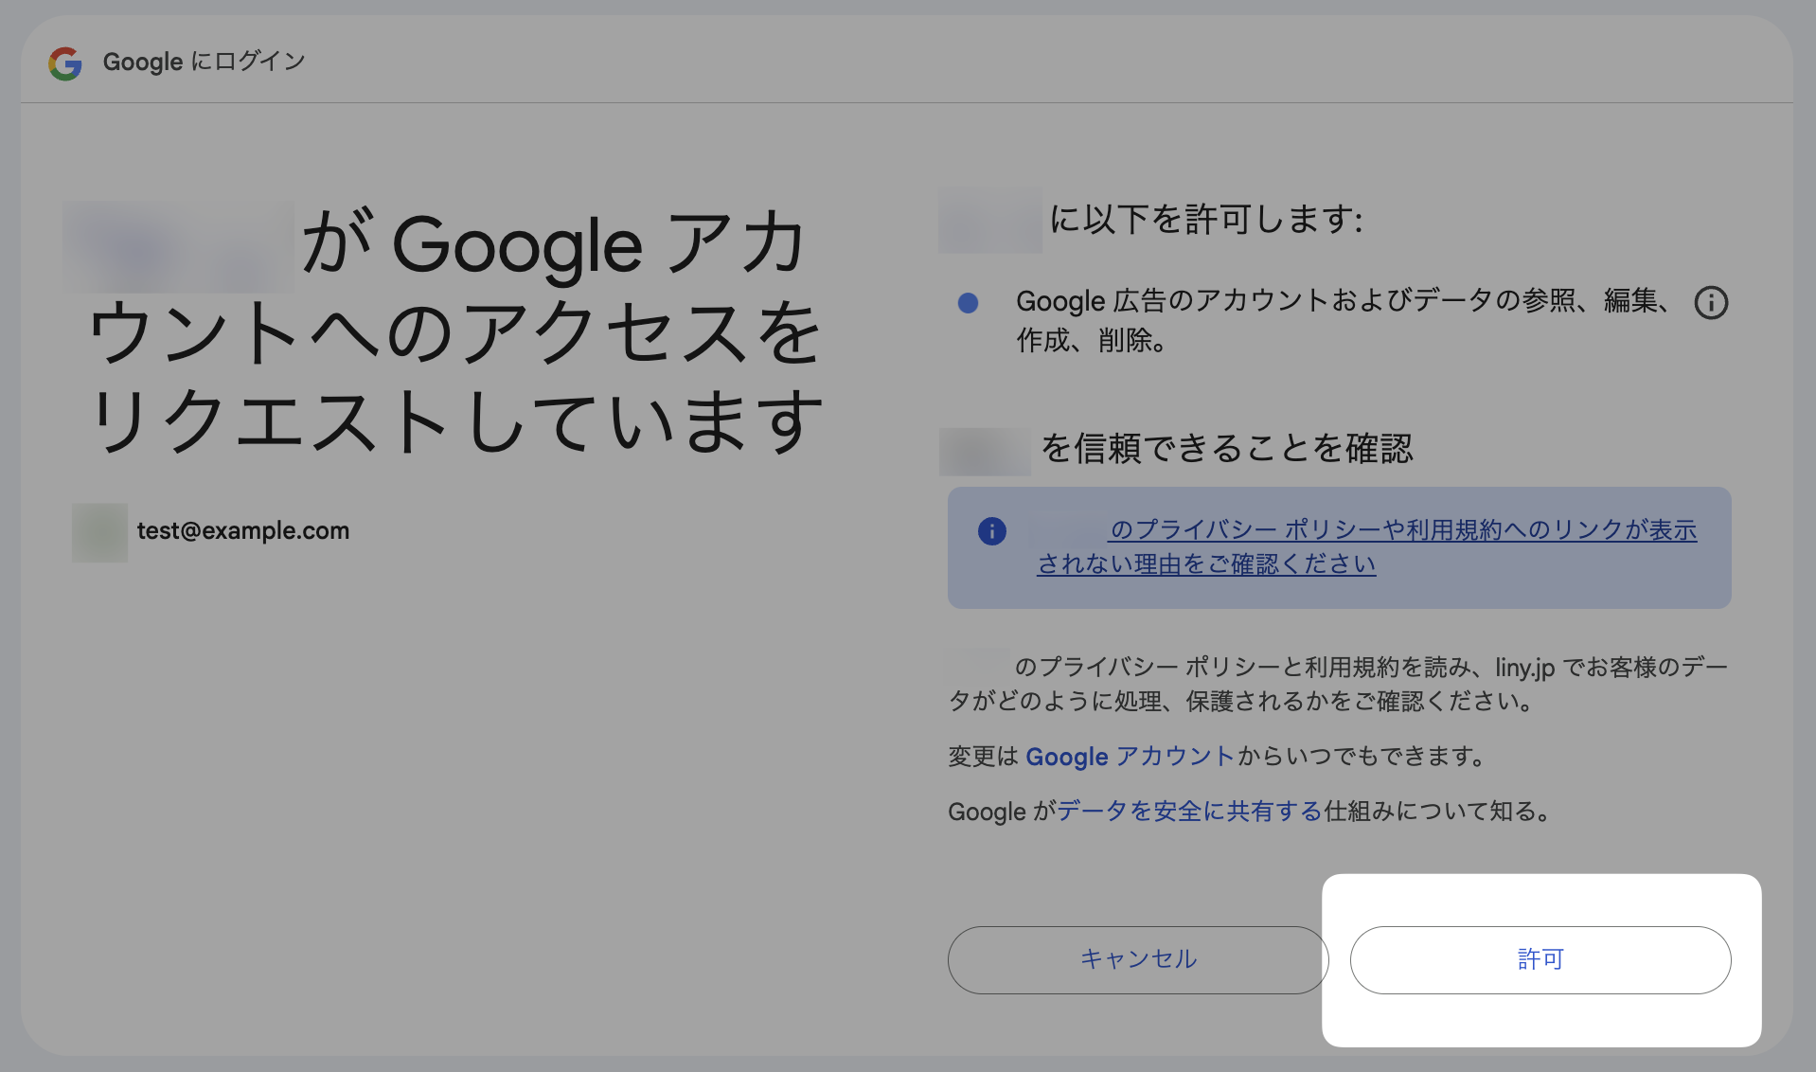Screen dimensions: 1816x1072
Task: Click the される理由をご確認ください underlined text
Action: [1207, 564]
